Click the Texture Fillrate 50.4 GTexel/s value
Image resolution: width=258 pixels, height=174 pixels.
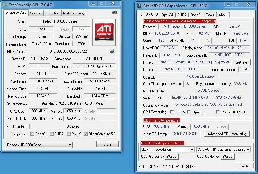point(100,81)
